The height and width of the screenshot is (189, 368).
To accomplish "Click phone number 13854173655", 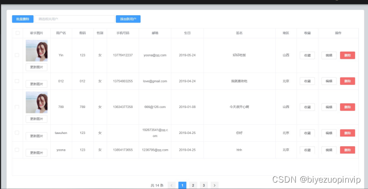I will [123, 150].
